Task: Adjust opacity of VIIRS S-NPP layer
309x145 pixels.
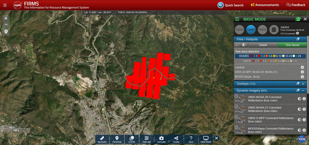Action: pos(299,120)
